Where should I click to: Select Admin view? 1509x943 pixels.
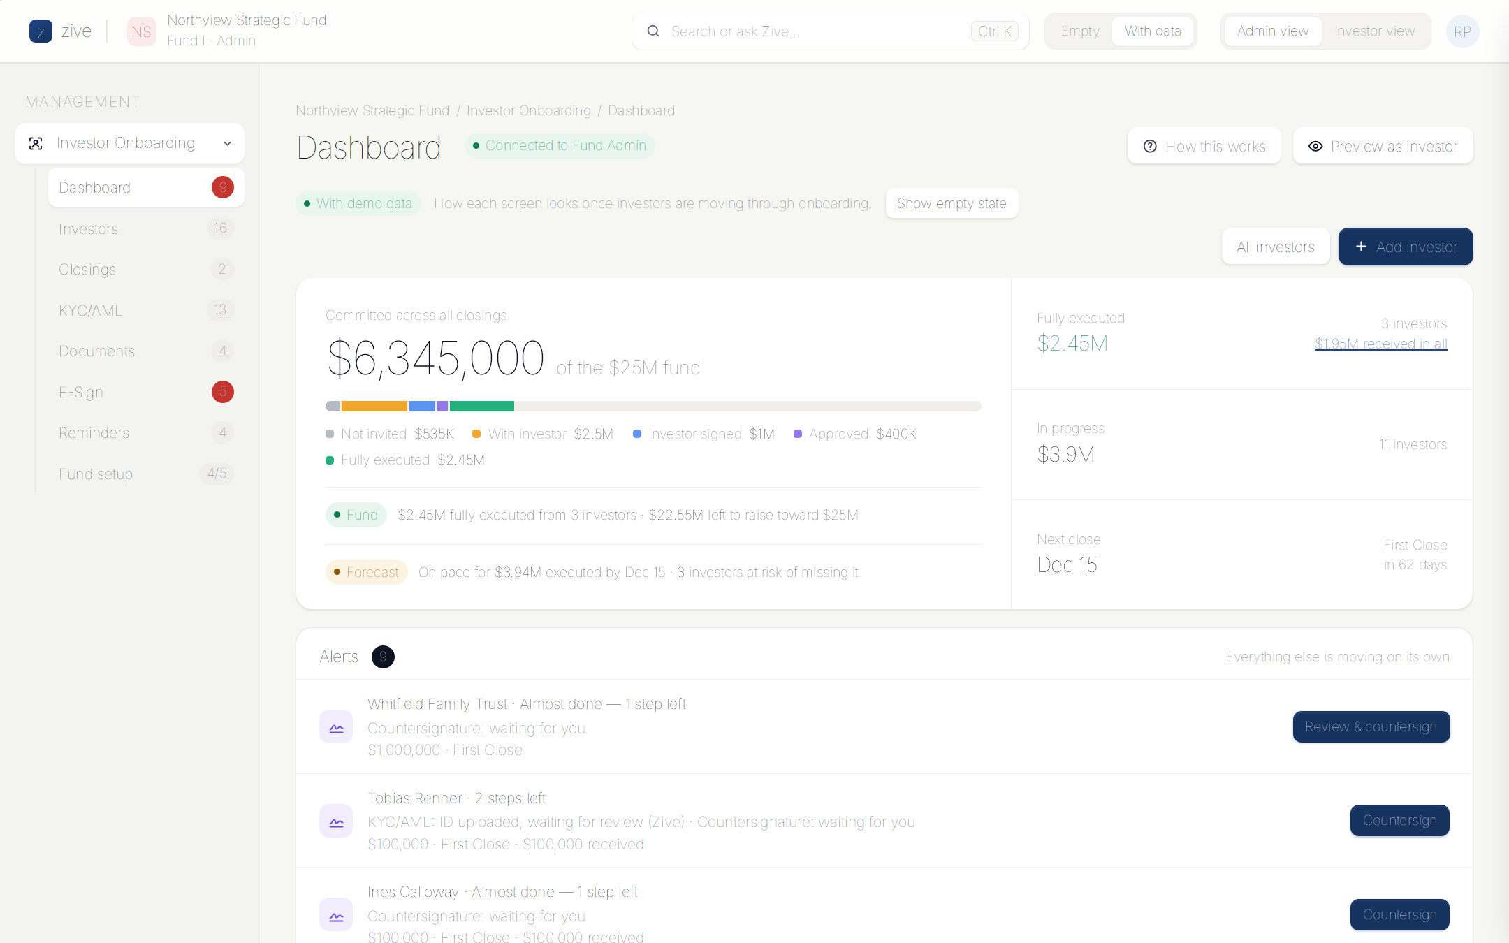(x=1273, y=31)
